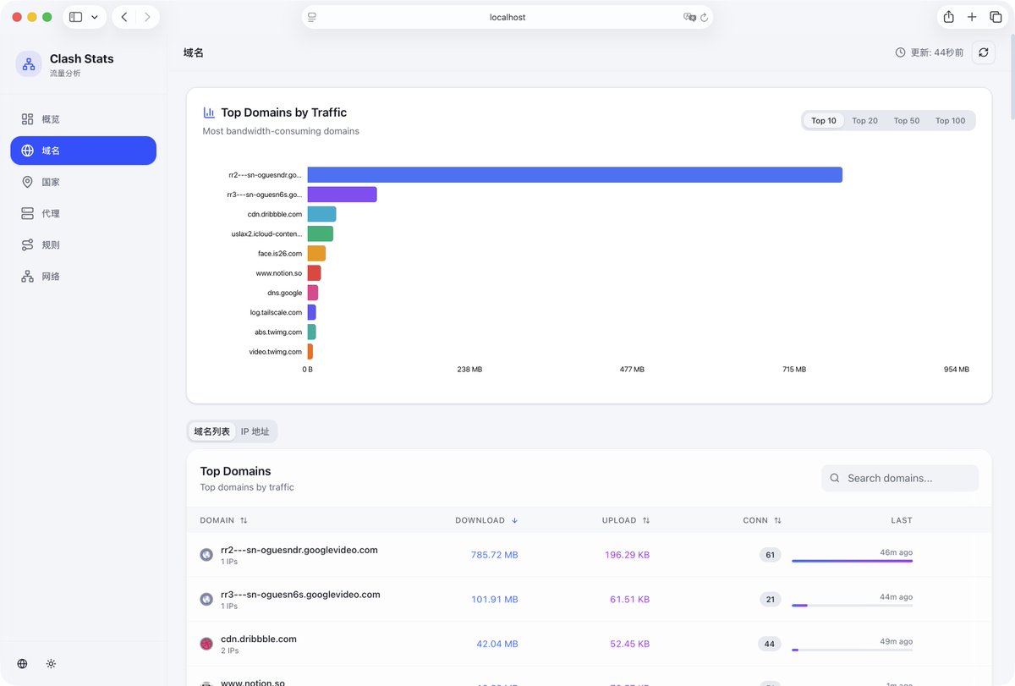
Task: Open the 网络 network page
Action: pos(83,277)
